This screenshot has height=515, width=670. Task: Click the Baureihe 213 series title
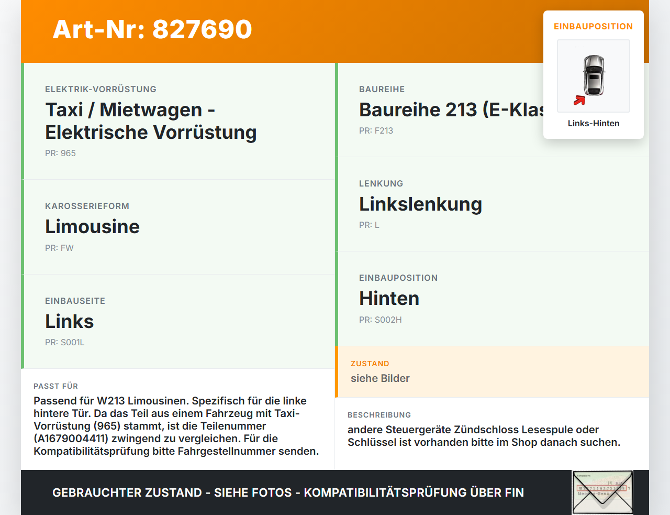451,110
